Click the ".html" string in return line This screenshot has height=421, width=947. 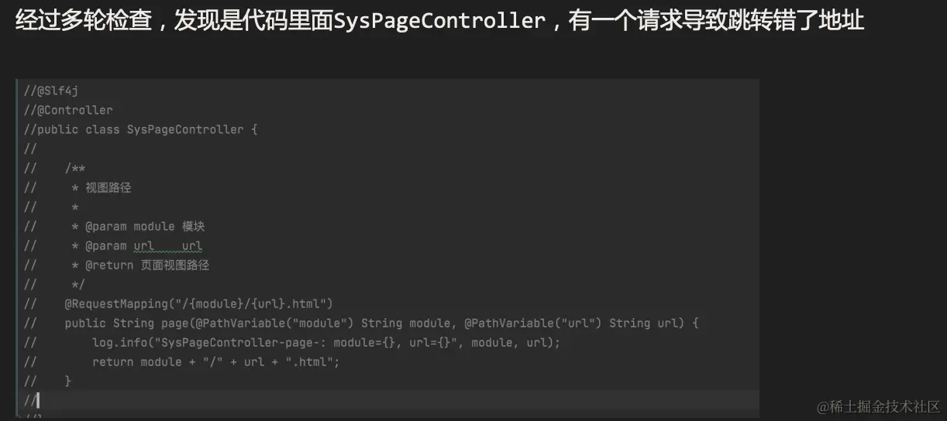(316, 361)
